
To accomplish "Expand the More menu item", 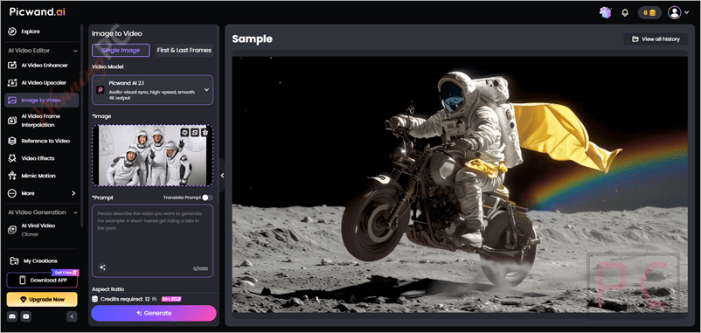I will click(x=42, y=193).
